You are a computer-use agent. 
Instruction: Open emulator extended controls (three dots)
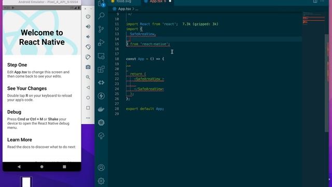click(88, 118)
